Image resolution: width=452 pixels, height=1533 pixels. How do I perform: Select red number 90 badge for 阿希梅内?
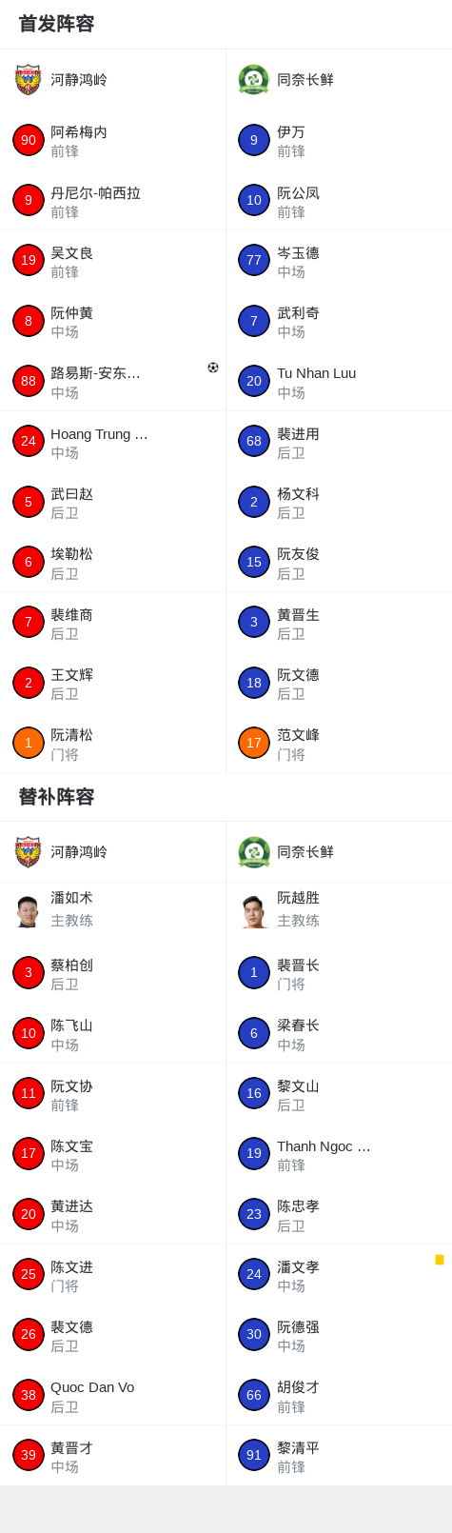29,140
